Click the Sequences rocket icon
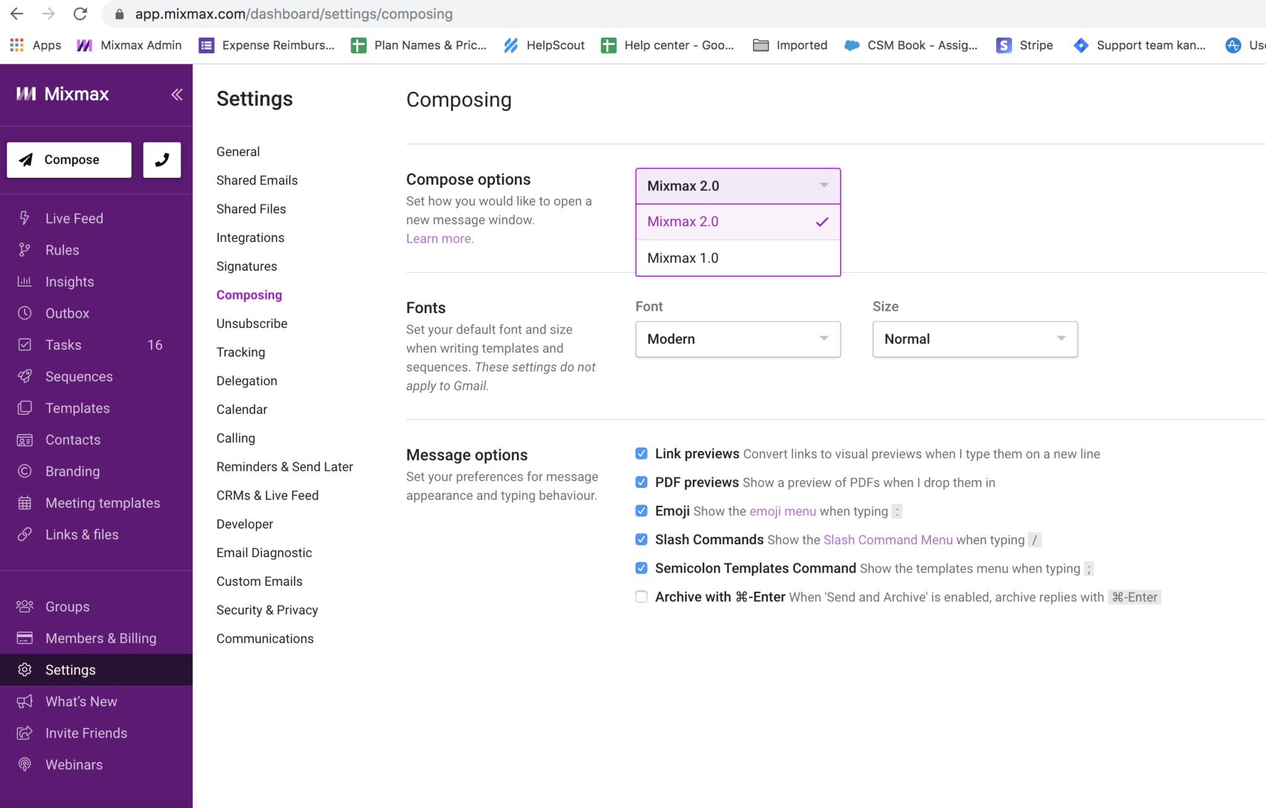Image resolution: width=1266 pixels, height=808 pixels. coord(24,376)
